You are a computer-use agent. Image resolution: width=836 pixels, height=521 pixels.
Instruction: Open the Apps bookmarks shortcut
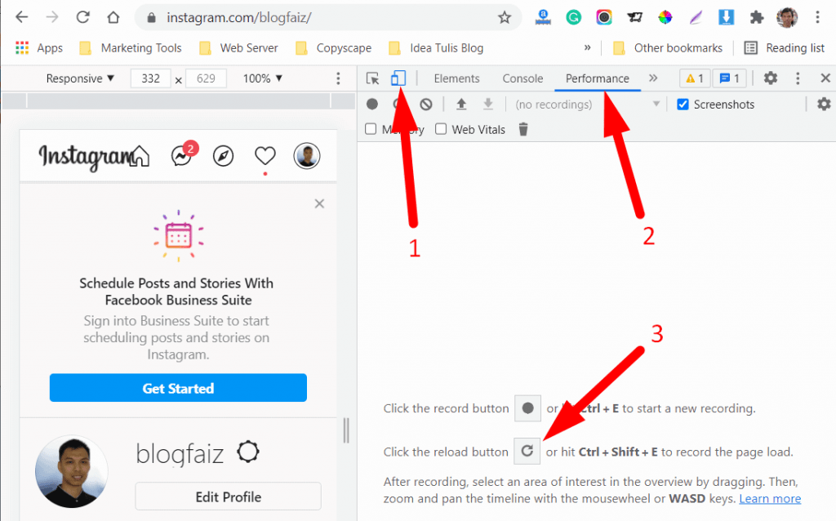pyautogui.click(x=39, y=48)
